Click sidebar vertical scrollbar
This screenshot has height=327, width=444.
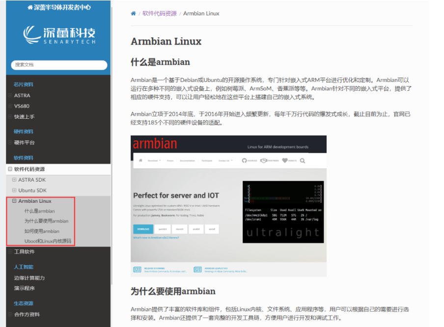point(111,146)
